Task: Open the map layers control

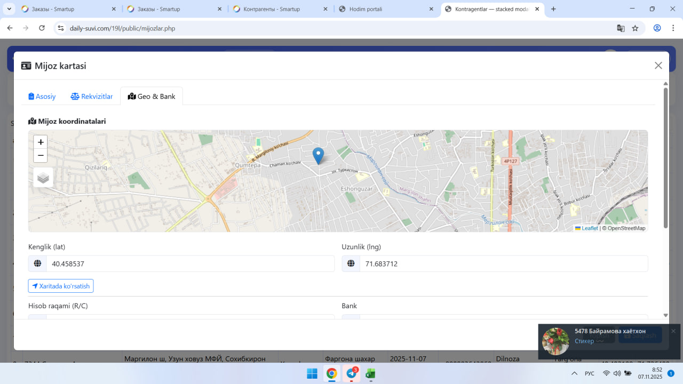Action: (43, 178)
